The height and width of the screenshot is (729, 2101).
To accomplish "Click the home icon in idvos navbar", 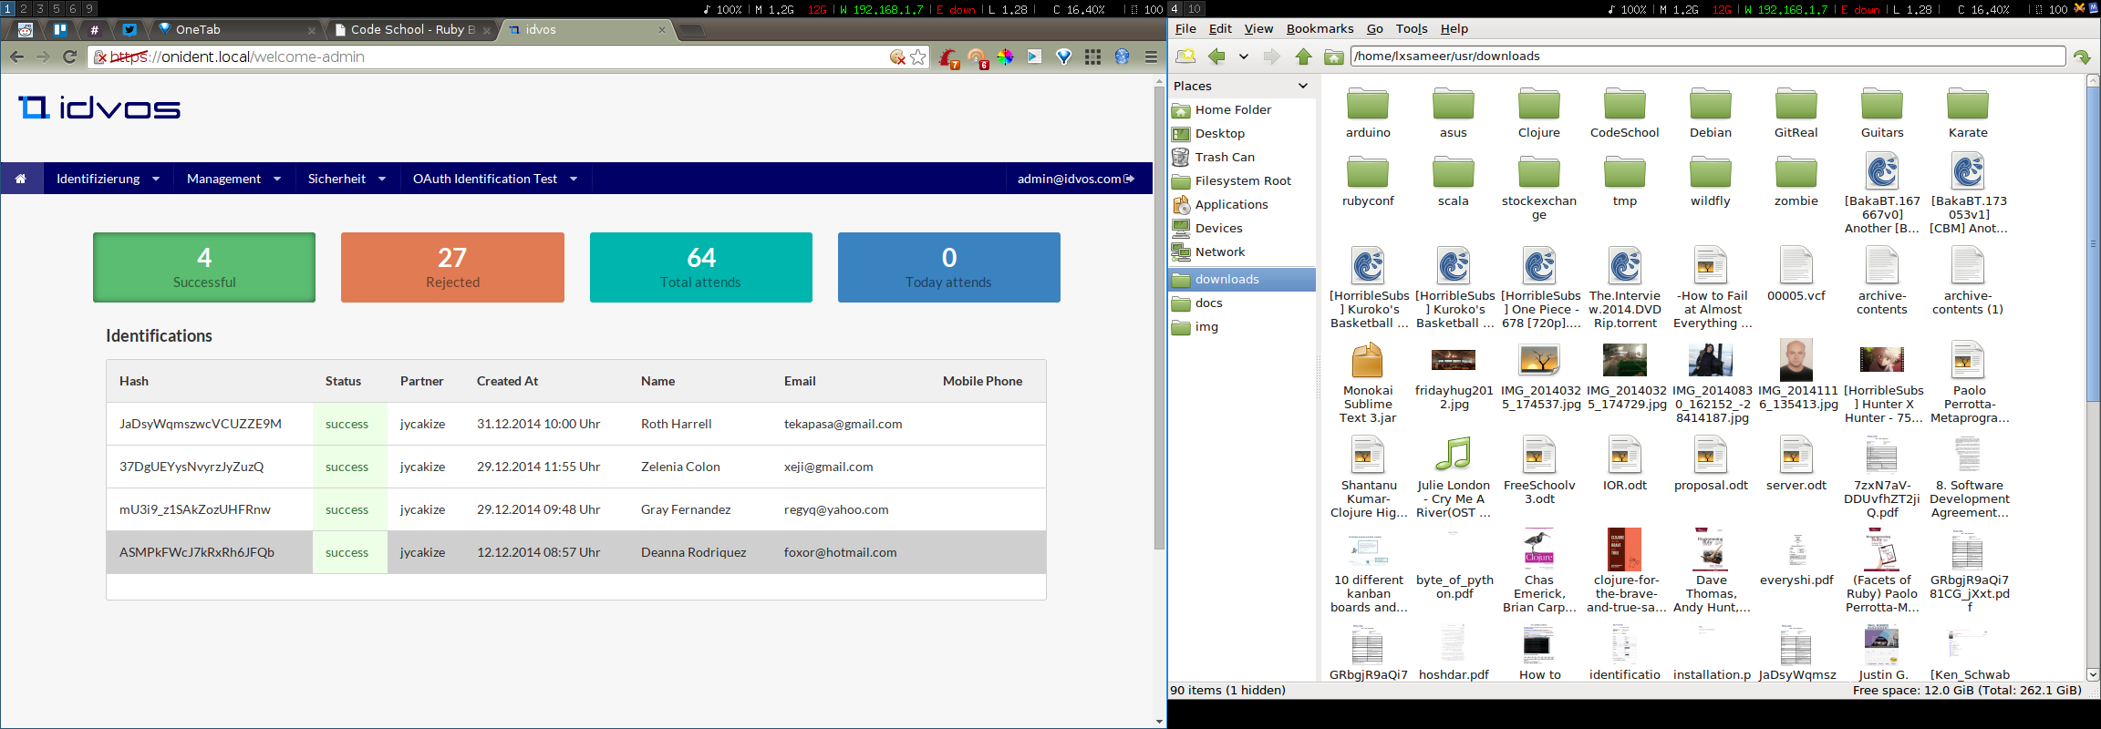I will click(20, 179).
